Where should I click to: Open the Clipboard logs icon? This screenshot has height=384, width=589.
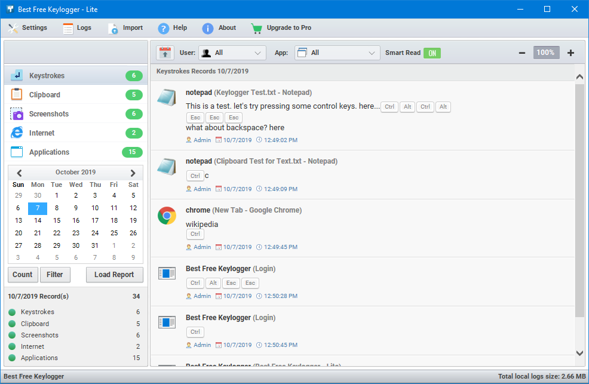(x=17, y=94)
